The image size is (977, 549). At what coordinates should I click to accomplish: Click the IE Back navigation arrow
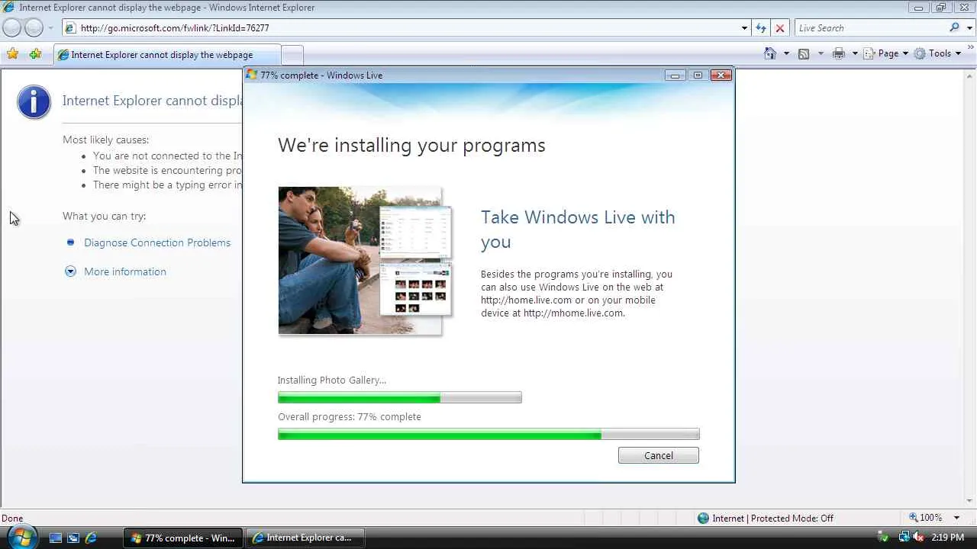click(x=12, y=28)
